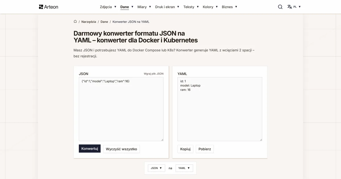Grab the YAML textarea resize handle
The image size is (341, 179).
coord(261,140)
